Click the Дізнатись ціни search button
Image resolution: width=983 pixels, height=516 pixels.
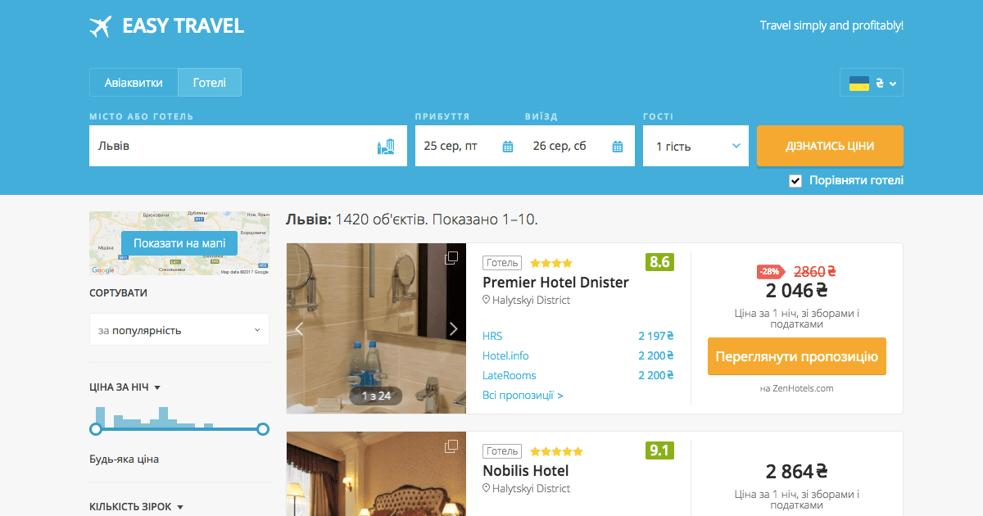tap(830, 146)
